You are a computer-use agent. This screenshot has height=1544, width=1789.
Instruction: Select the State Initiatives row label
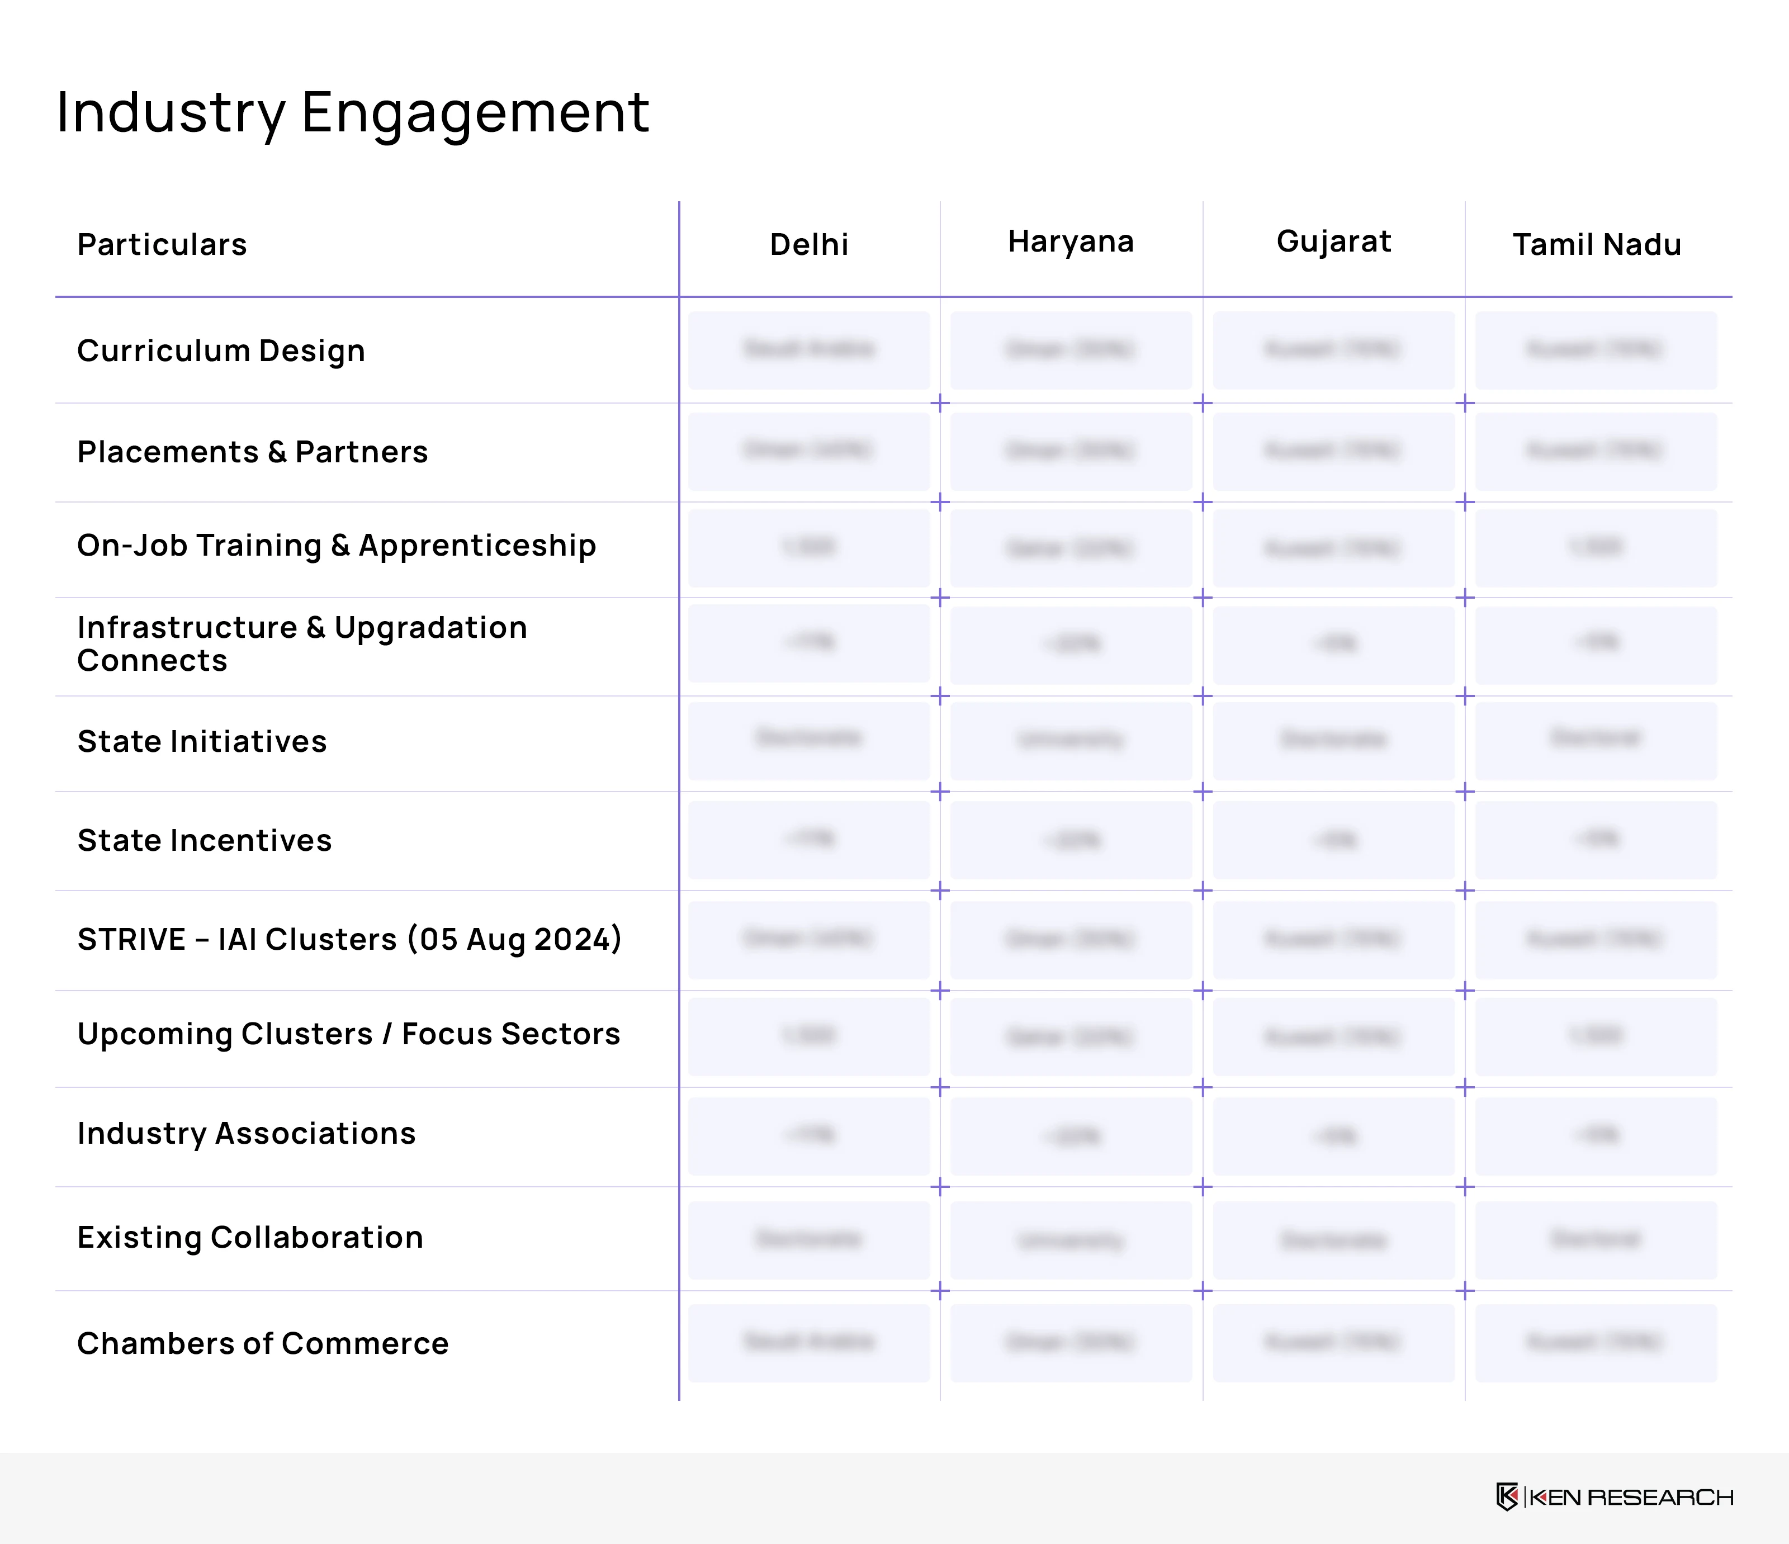pyautogui.click(x=202, y=741)
